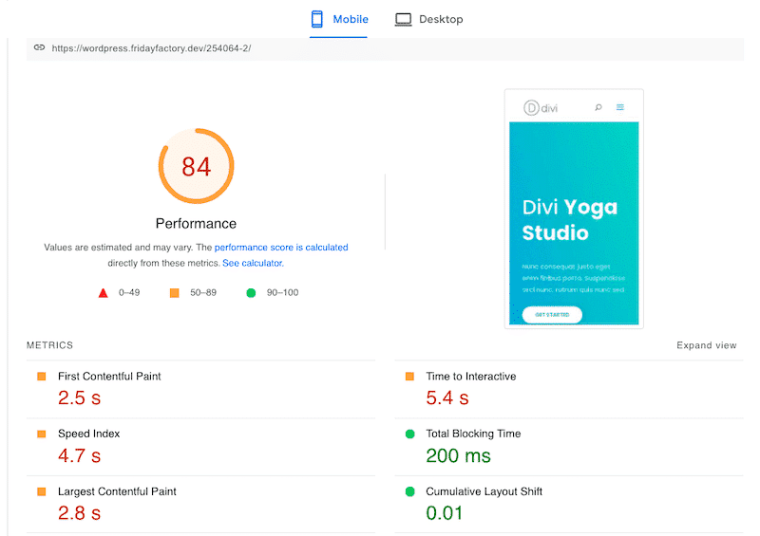Image resolution: width=760 pixels, height=536 pixels.
Task: Click the orange square 50–89 legend icon
Action: pos(174,293)
